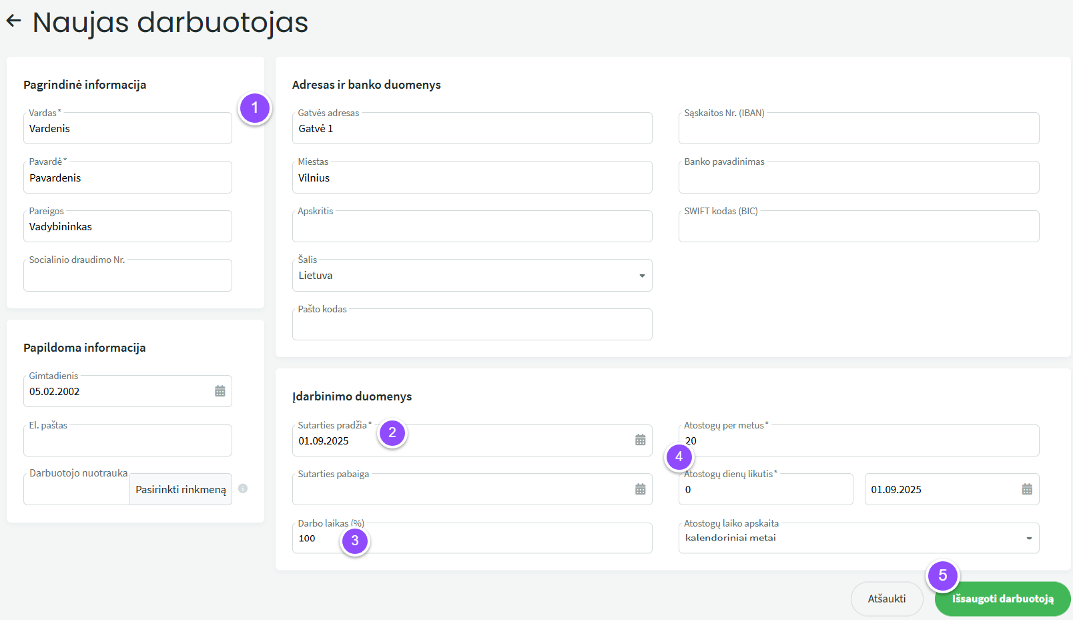Click into the Pavardė field

tap(127, 178)
